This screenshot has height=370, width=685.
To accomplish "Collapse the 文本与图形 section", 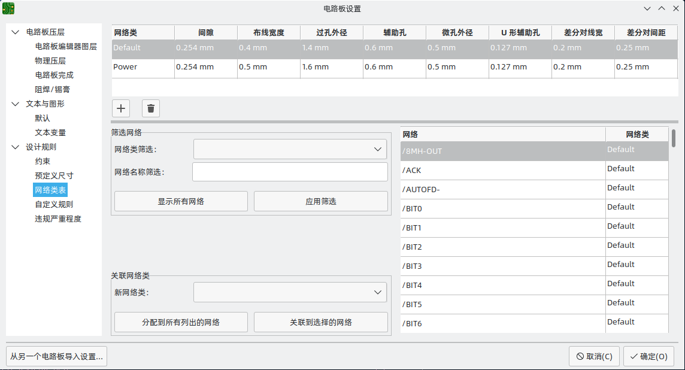I will tap(15, 104).
